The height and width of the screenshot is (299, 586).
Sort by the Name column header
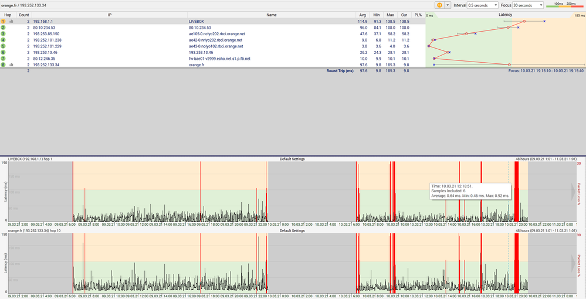click(272, 15)
